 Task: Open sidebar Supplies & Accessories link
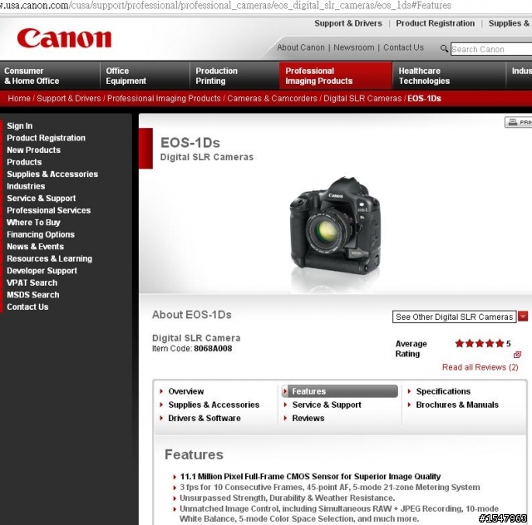pos(52,174)
